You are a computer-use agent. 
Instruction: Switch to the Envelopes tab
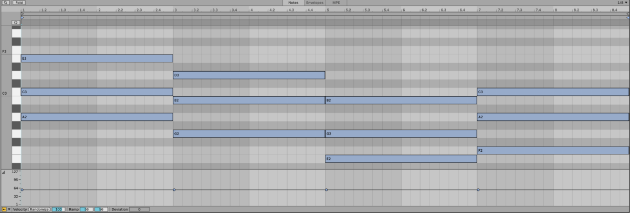[x=314, y=3]
